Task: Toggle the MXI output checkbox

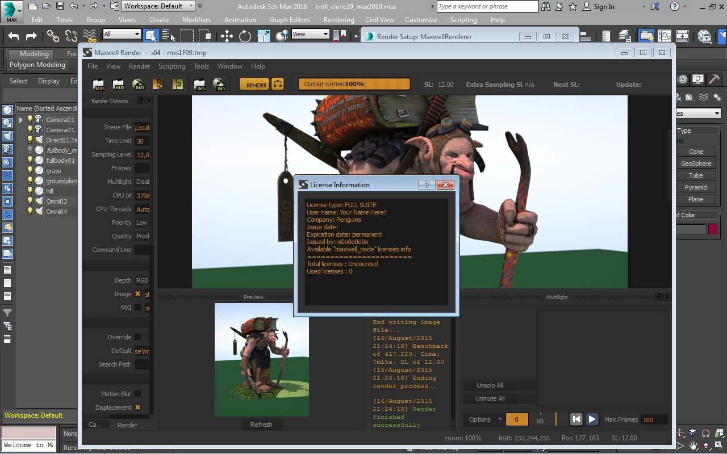Action: click(137, 308)
